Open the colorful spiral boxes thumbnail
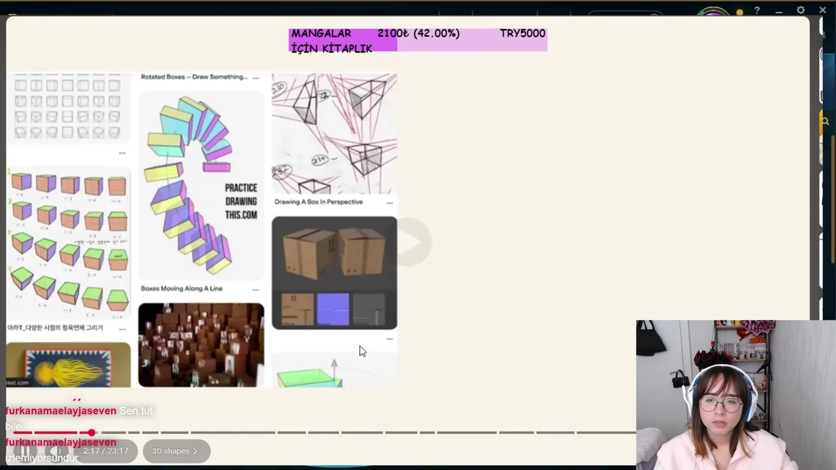Image resolution: width=836 pixels, height=470 pixels. click(x=201, y=185)
